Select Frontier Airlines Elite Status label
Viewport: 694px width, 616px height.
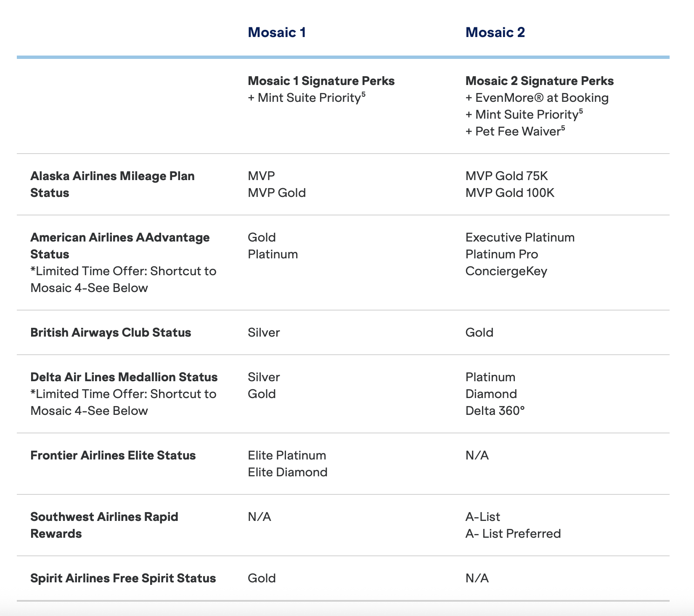pos(113,455)
